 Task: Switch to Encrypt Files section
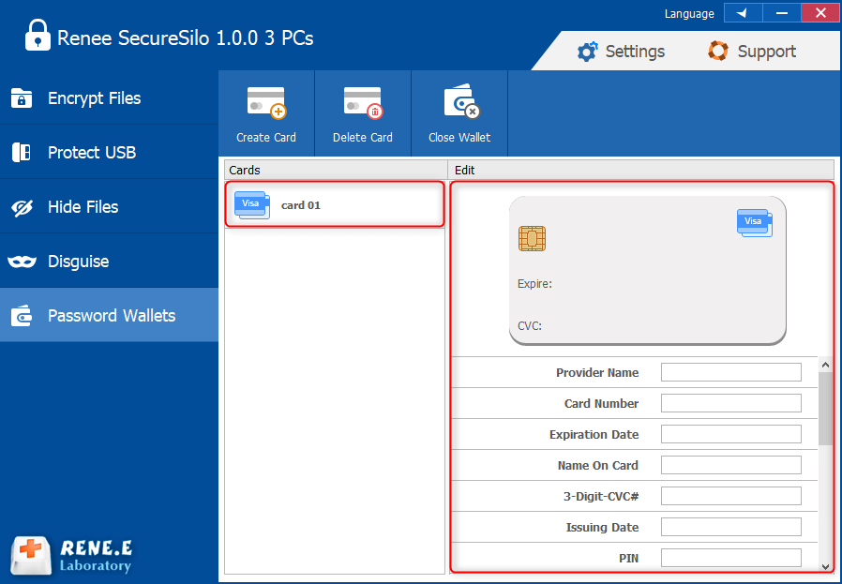tap(94, 98)
